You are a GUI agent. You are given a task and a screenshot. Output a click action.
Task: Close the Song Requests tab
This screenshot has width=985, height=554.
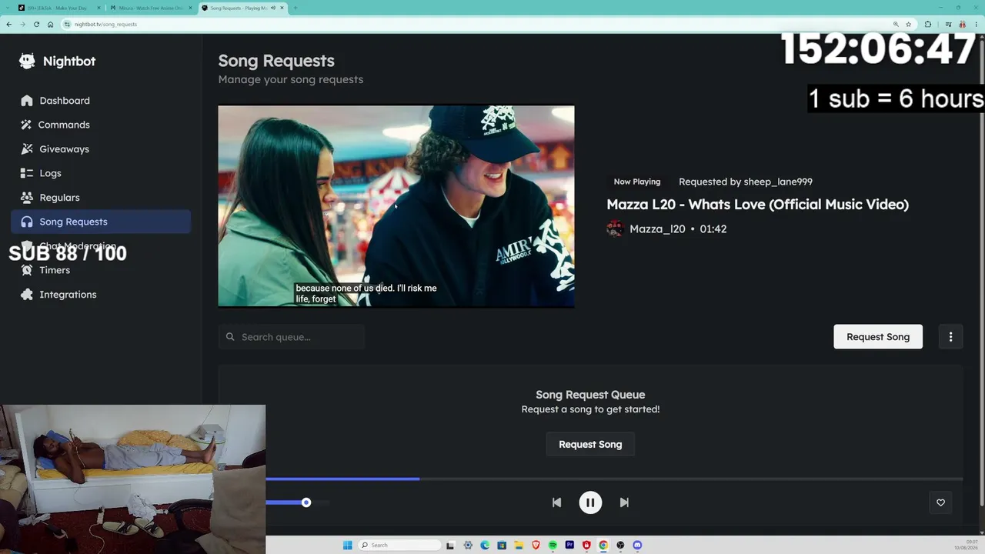click(282, 8)
